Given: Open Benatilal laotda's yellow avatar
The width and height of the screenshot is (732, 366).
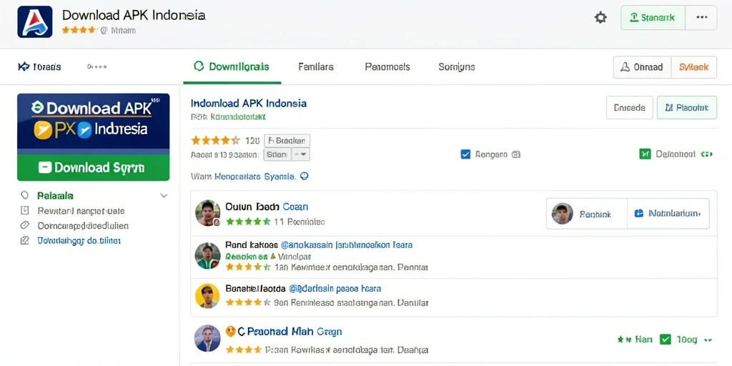Looking at the screenshot, I should [207, 296].
